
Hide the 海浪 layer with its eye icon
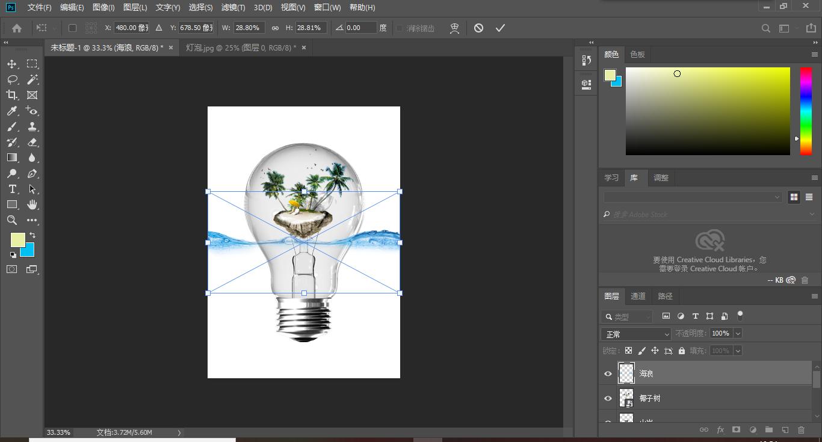coord(608,374)
